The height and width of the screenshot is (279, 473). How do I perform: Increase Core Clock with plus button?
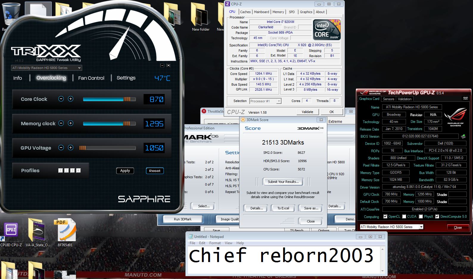tap(71, 99)
